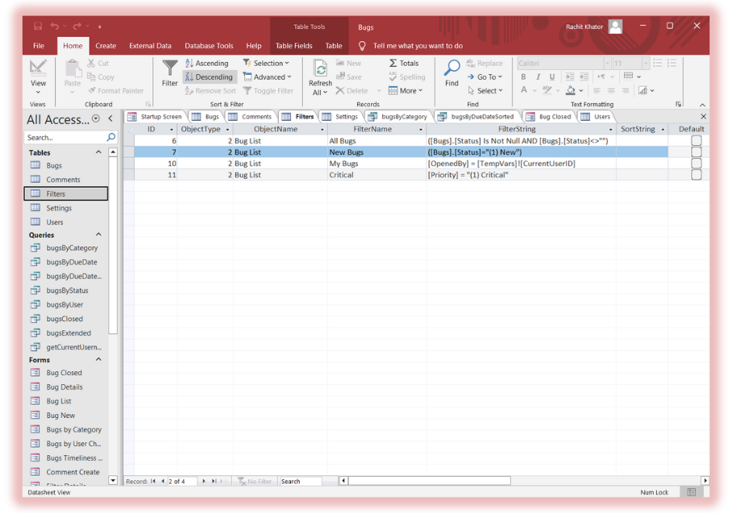732x513 pixels.
Task: Click the Bold formatting icon
Action: tap(523, 77)
